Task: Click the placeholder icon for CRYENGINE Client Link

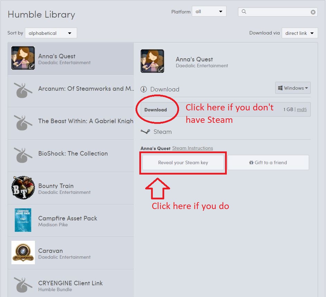Action: 23,285
